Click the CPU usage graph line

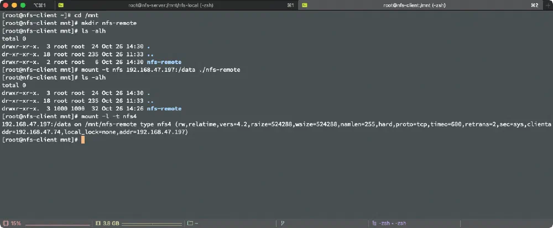58,225
